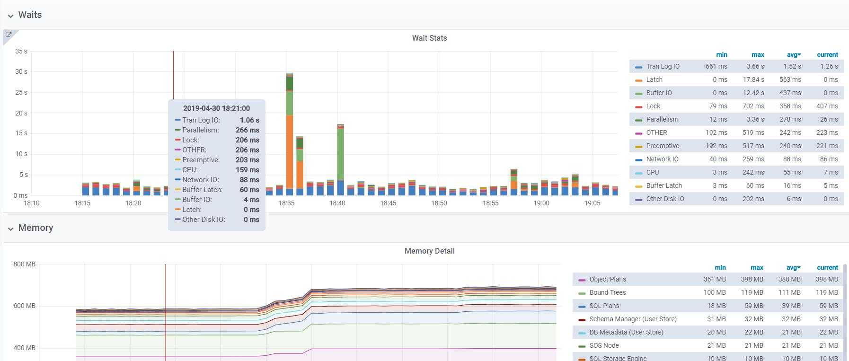Toggle OTHER series label in legend
849x361 pixels.
tap(656, 133)
